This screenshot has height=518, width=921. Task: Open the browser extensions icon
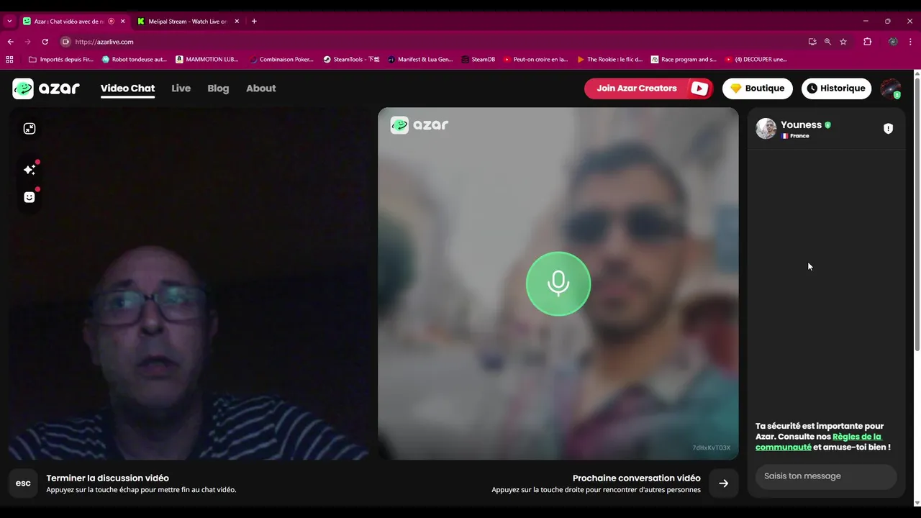pyautogui.click(x=867, y=42)
